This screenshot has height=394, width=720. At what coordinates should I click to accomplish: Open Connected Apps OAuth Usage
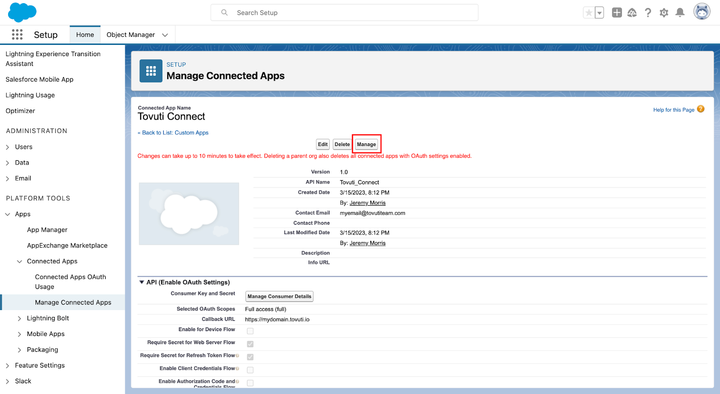71,282
